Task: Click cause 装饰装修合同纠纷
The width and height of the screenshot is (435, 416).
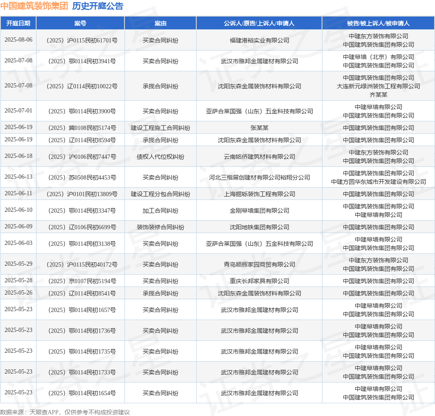Action: point(160,227)
